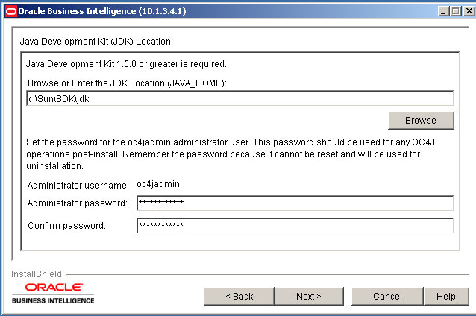Click the InstallShield label

(x=37, y=274)
